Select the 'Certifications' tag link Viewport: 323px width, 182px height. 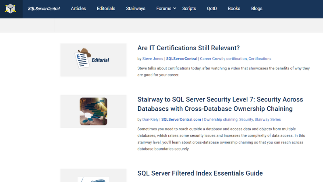click(260, 59)
